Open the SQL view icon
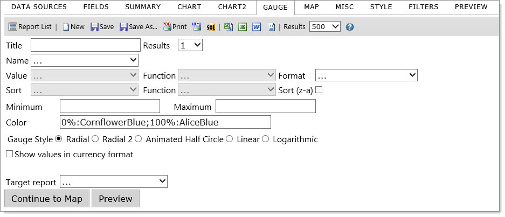The width and height of the screenshot is (505, 217). 211,27
